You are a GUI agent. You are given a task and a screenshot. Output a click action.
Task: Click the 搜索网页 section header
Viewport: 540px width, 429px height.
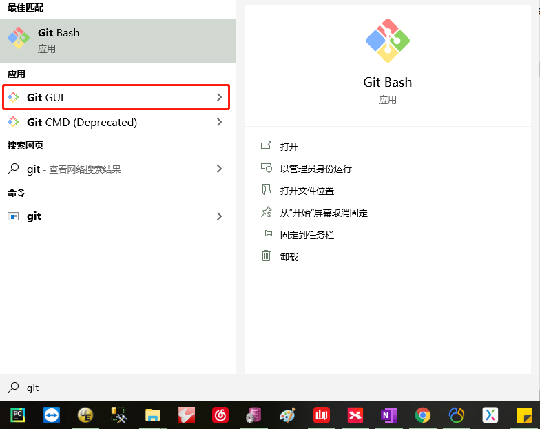(25, 145)
